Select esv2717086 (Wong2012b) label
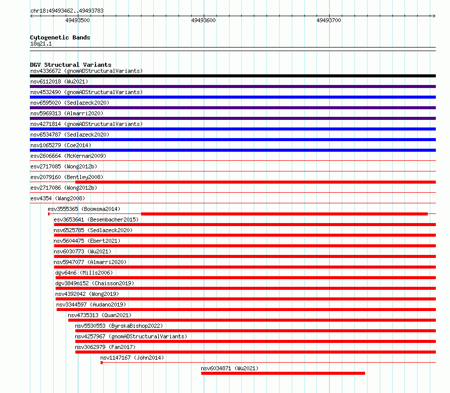Image resolution: width=450 pixels, height=393 pixels. (64, 188)
